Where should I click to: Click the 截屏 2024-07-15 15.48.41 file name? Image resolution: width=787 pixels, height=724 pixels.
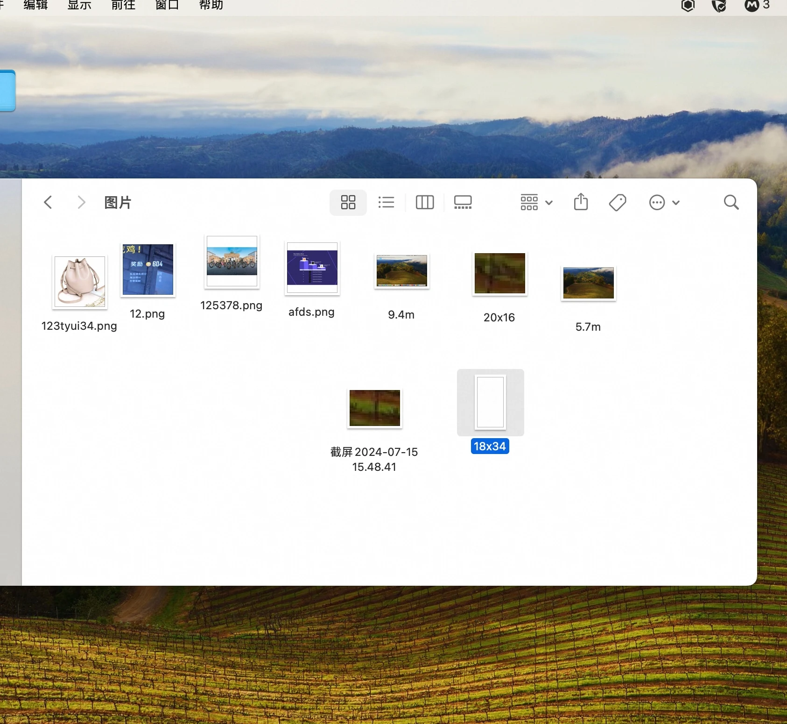[374, 459]
